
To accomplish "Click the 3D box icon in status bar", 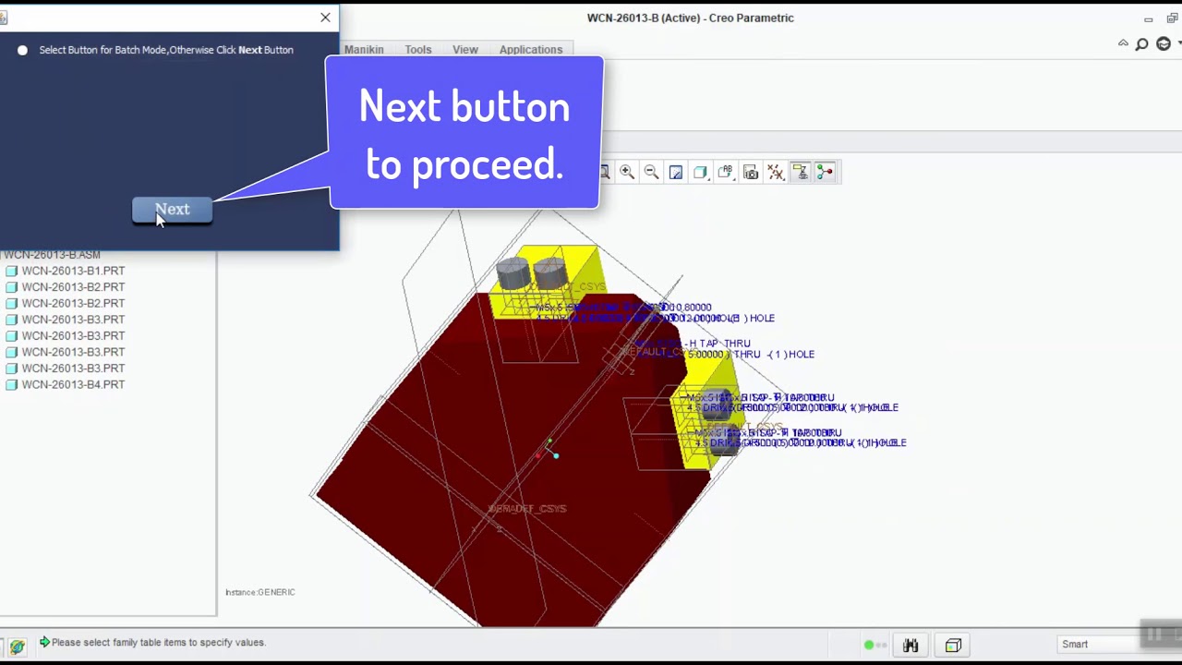I will pyautogui.click(x=953, y=645).
